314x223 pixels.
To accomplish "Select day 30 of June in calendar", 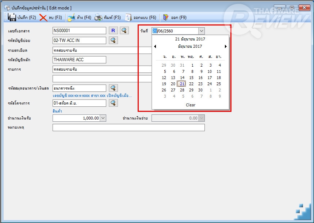I will point(200,90).
